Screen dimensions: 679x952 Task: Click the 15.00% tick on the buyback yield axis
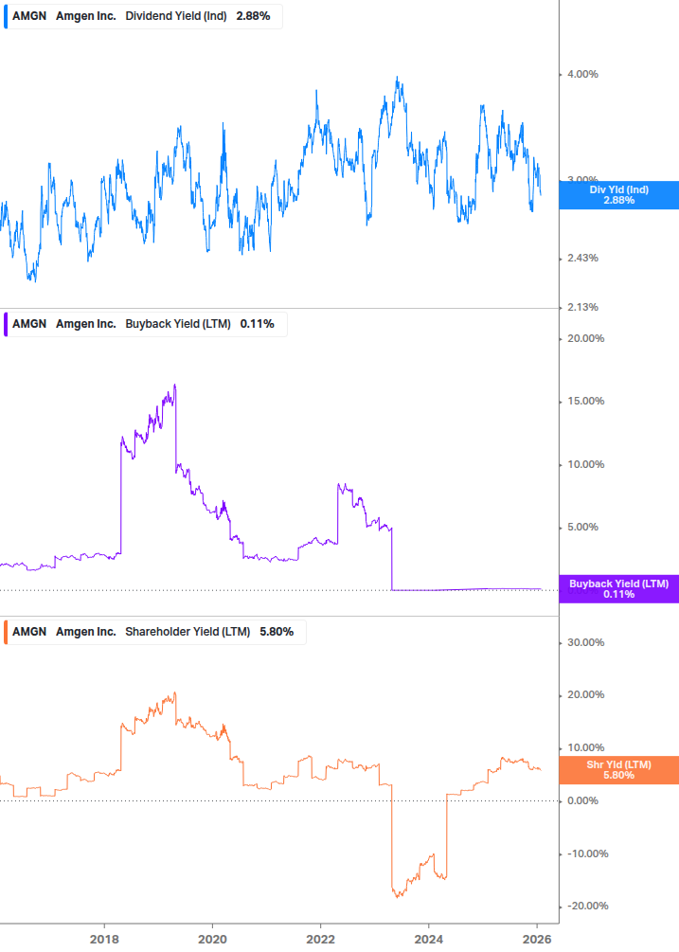coord(585,401)
